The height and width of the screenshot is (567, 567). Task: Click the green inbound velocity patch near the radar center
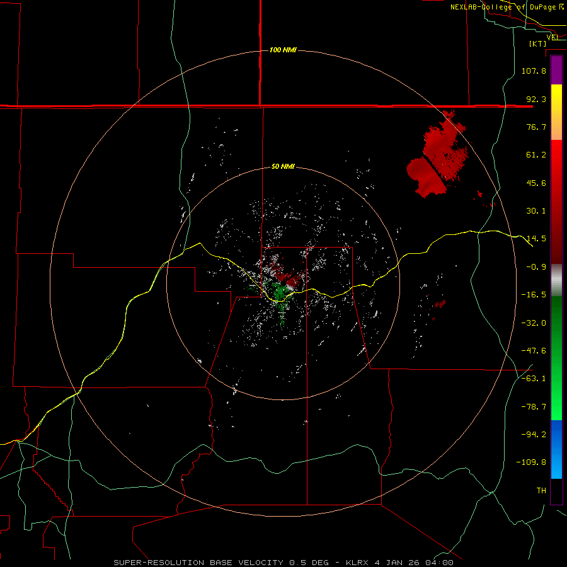[x=279, y=293]
